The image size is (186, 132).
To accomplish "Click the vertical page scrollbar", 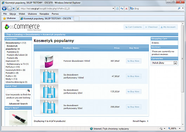I will (x=182, y=58).
